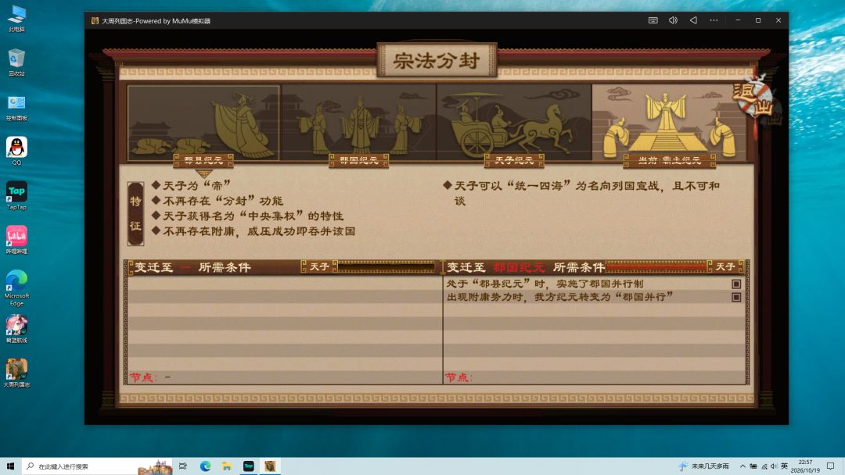Open the MuMu three-dots more menu
Image resolution: width=845 pixels, height=475 pixels.
point(714,20)
